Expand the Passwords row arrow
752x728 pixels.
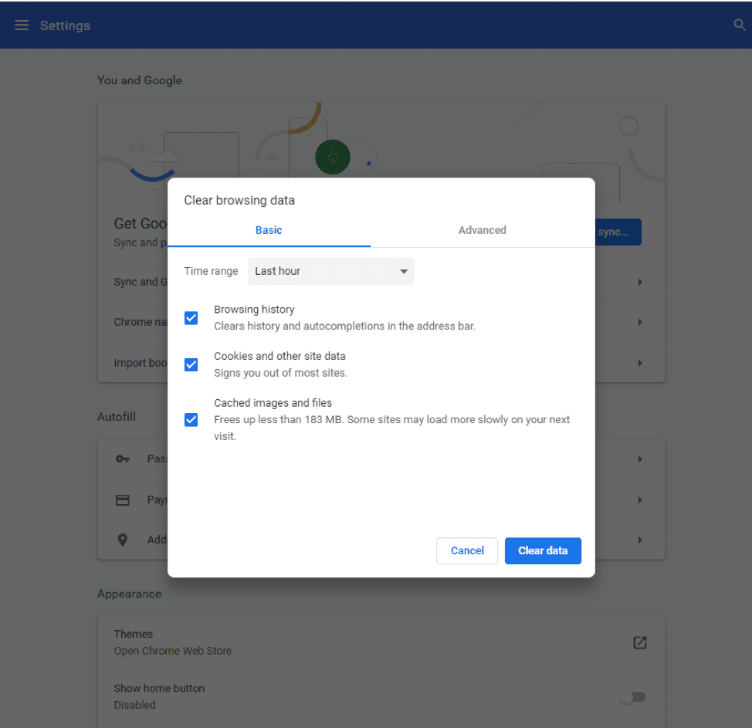pyautogui.click(x=640, y=459)
